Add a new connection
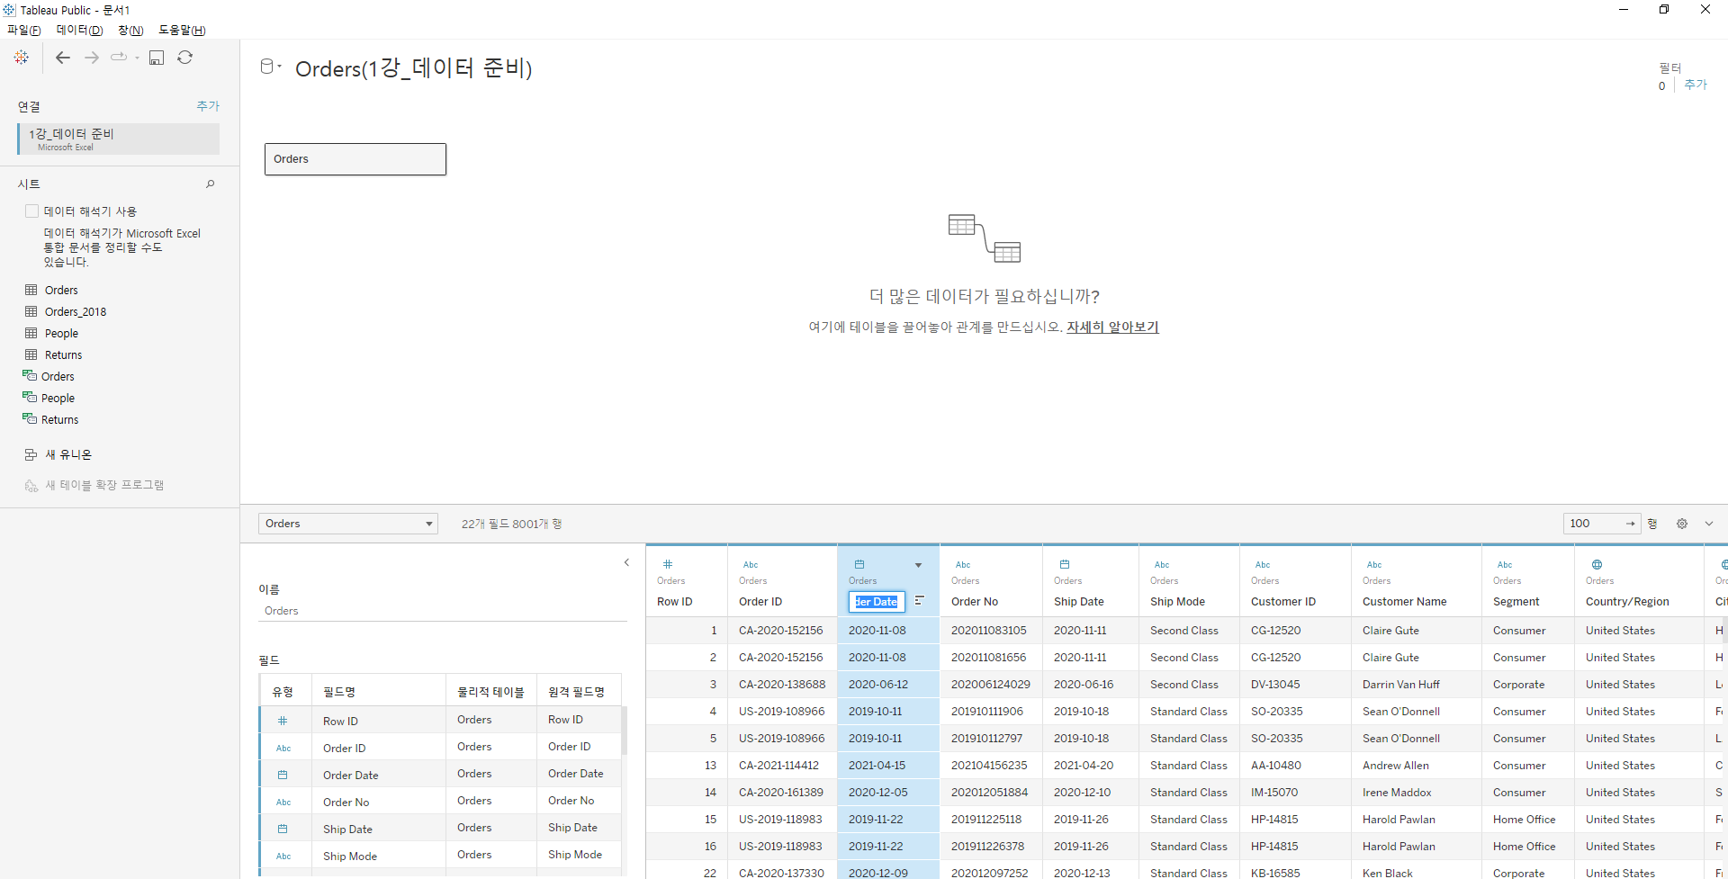The image size is (1728, 879). [x=208, y=106]
